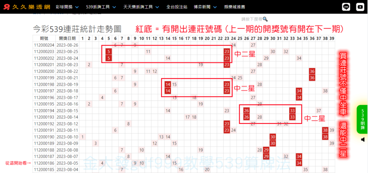Click number 17 in the 2023-08-14 row

(187, 117)
